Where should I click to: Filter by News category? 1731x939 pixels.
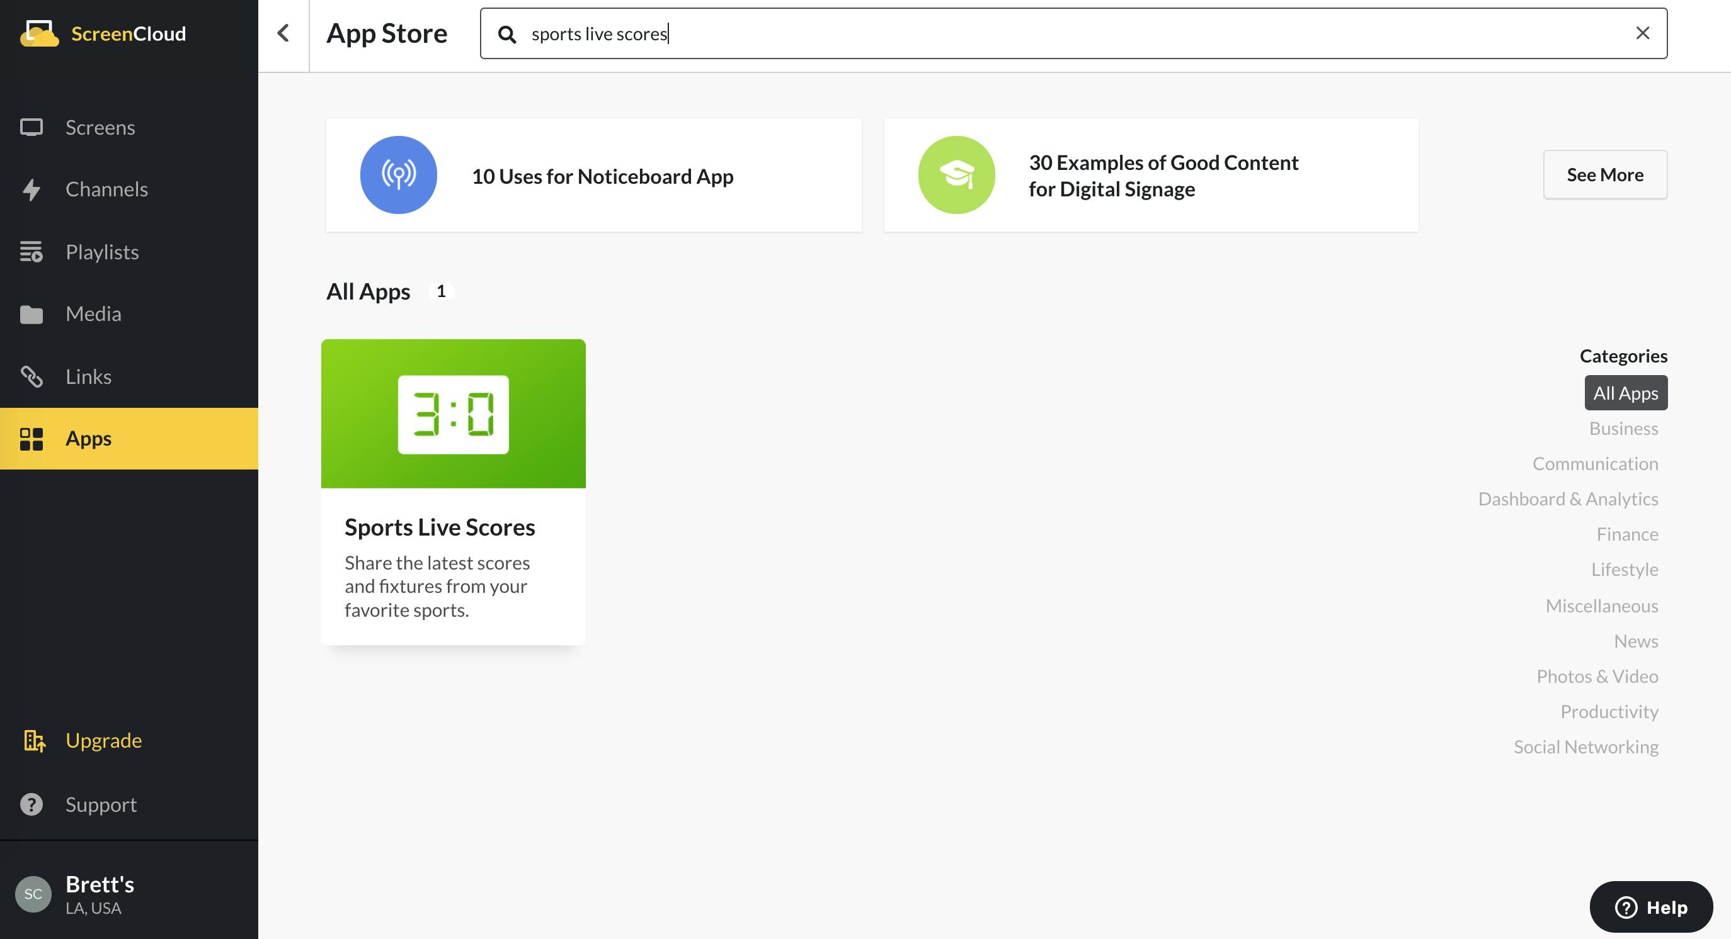pyautogui.click(x=1636, y=641)
